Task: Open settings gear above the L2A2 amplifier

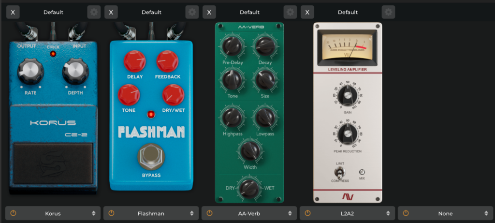Action: (388, 12)
